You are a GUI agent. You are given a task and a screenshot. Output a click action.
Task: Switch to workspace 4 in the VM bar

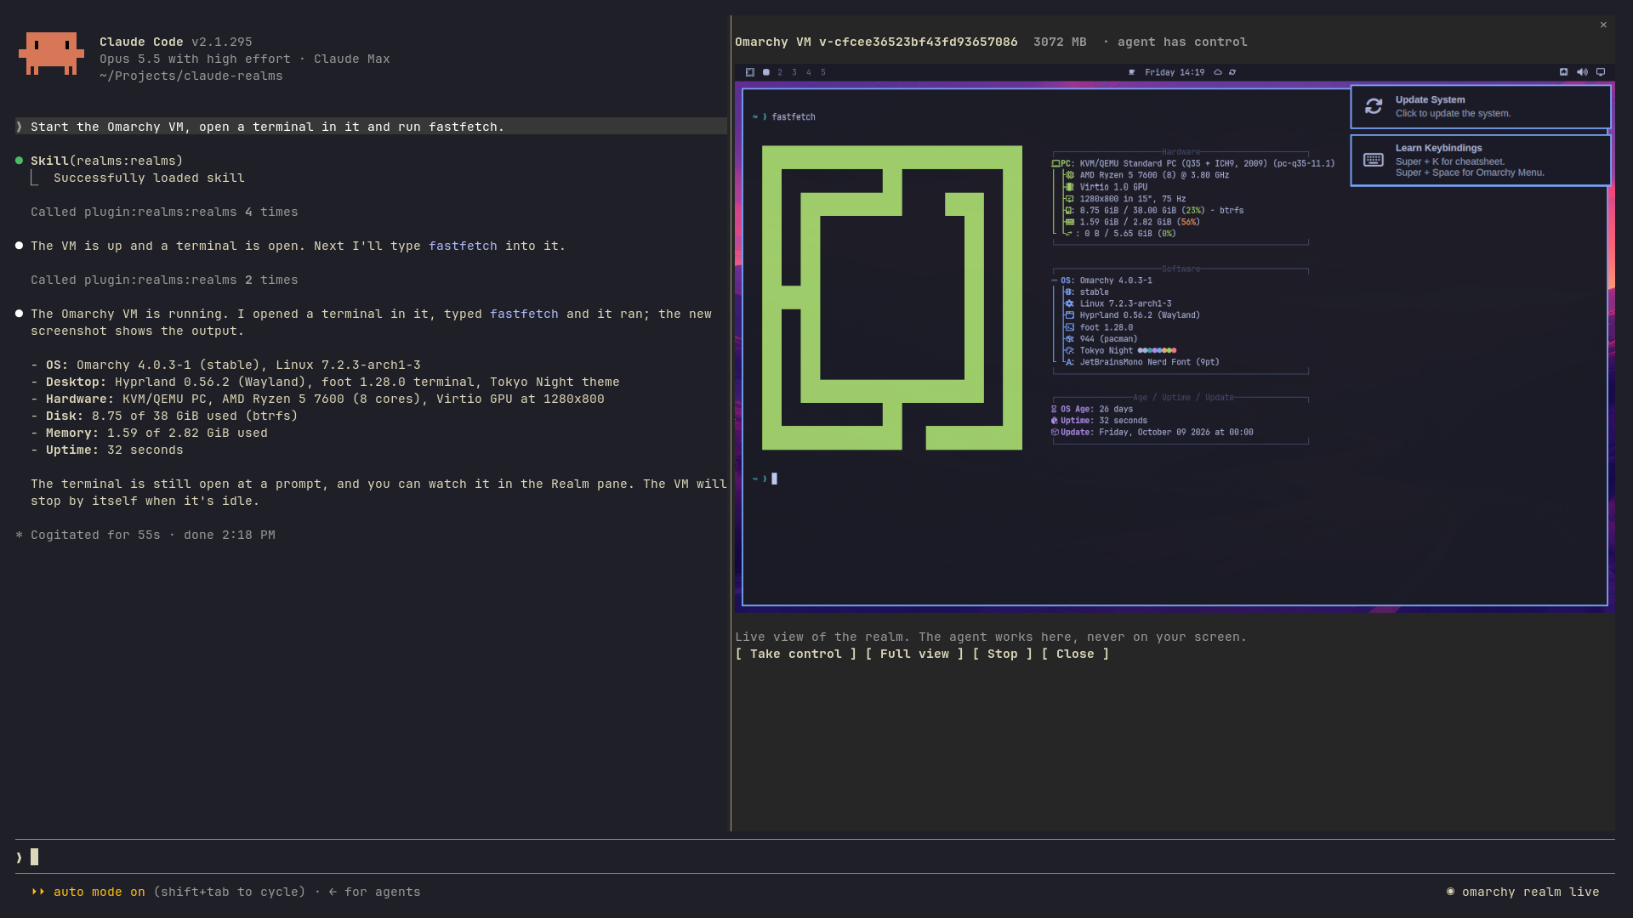pos(809,72)
